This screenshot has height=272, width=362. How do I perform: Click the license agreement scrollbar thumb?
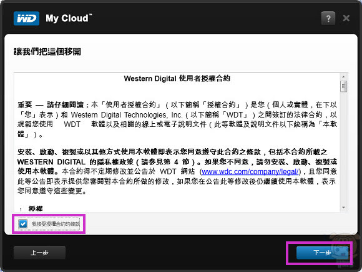point(343,86)
